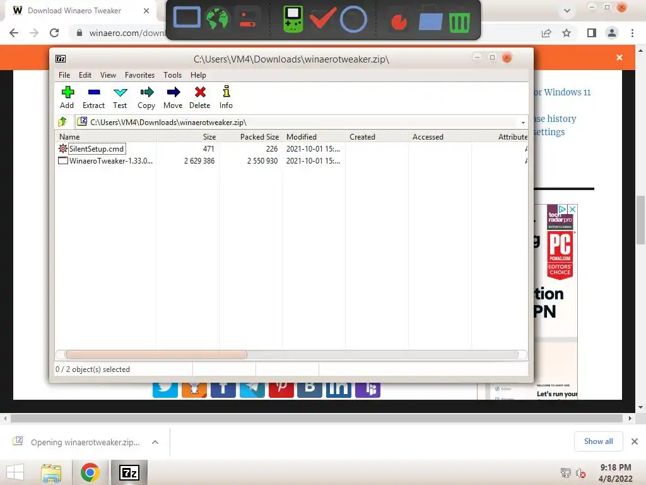Open Chrome profile avatar
Screen dimensions: 646x485
tap(612, 33)
